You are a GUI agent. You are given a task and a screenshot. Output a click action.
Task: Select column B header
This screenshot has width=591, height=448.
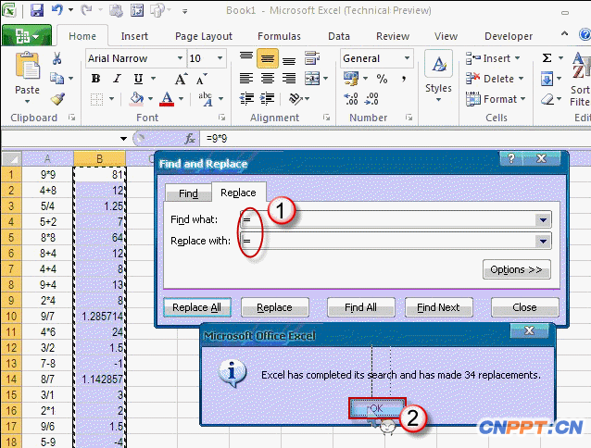(x=99, y=158)
